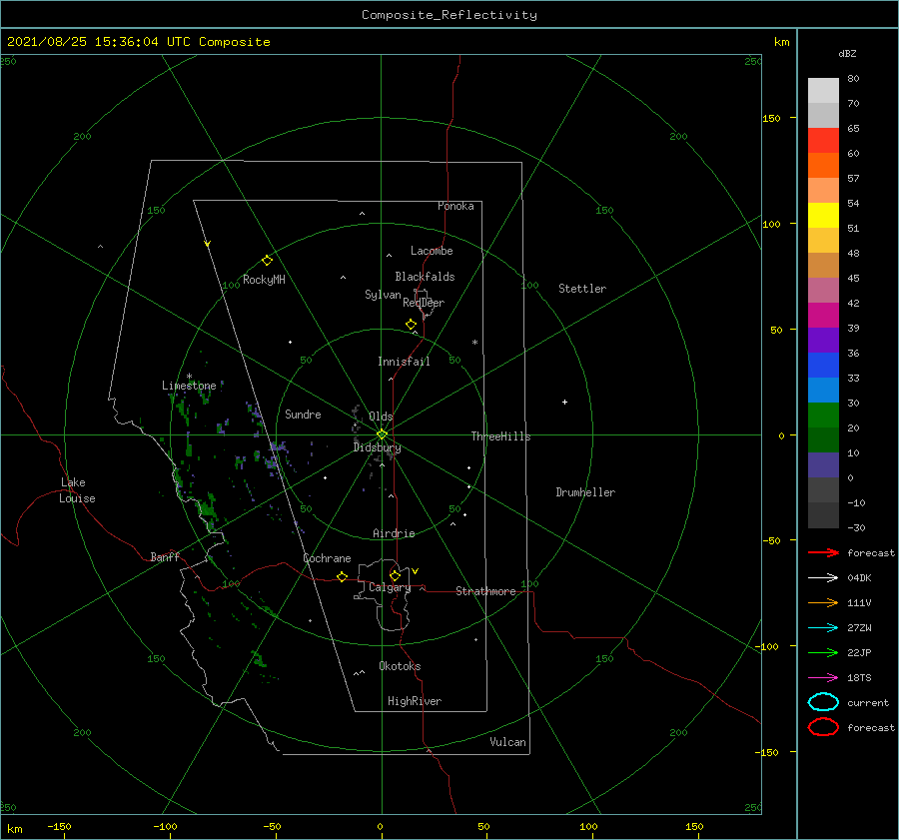The height and width of the screenshot is (840, 899).
Task: Click the RockyMH label
Action: 264,280
